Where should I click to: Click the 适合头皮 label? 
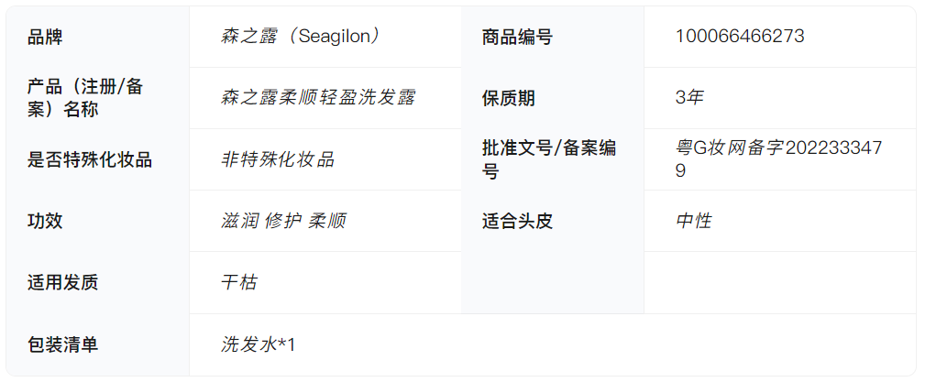click(517, 221)
